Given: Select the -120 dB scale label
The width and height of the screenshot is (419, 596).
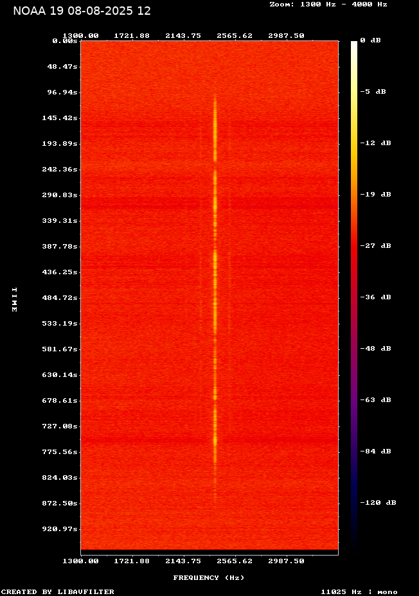Looking at the screenshot, I should (x=377, y=503).
